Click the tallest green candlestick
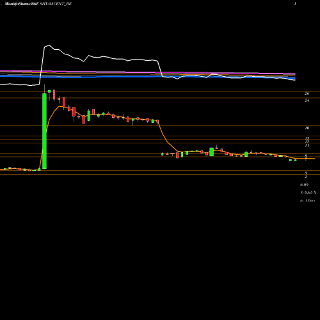 (44, 131)
